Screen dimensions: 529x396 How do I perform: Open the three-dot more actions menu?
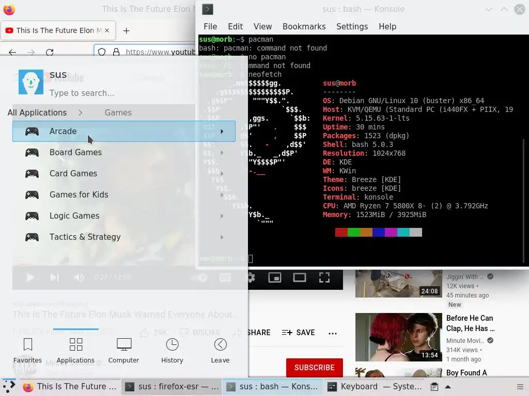(333, 334)
